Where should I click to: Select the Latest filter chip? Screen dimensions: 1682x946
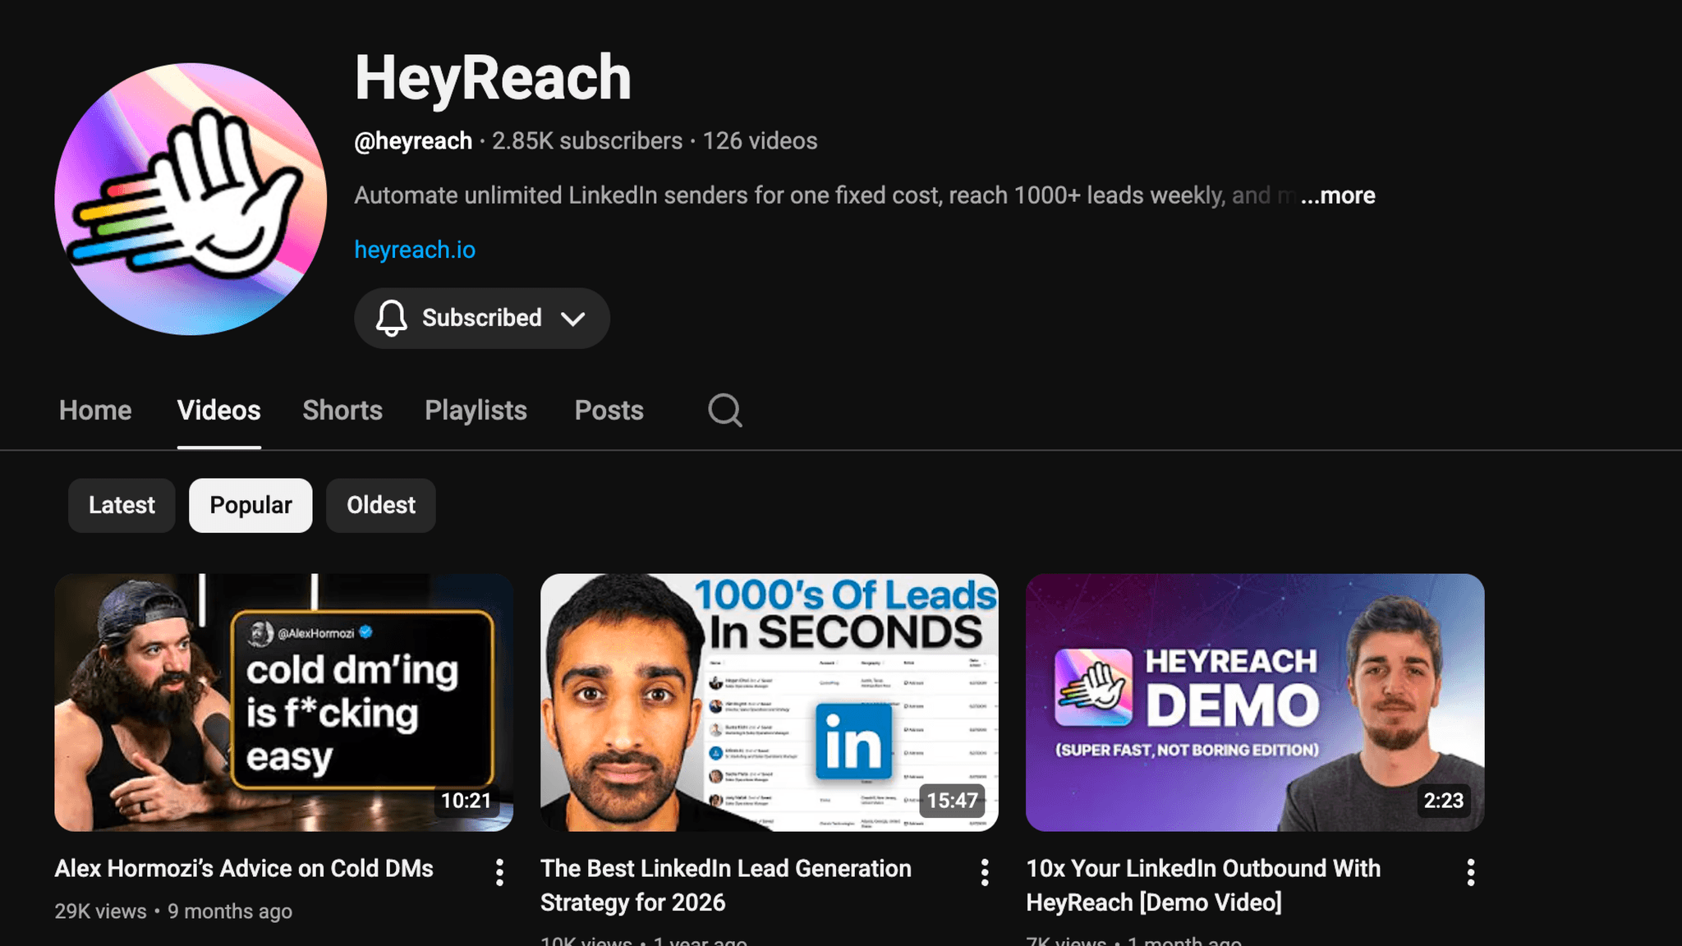tap(121, 505)
